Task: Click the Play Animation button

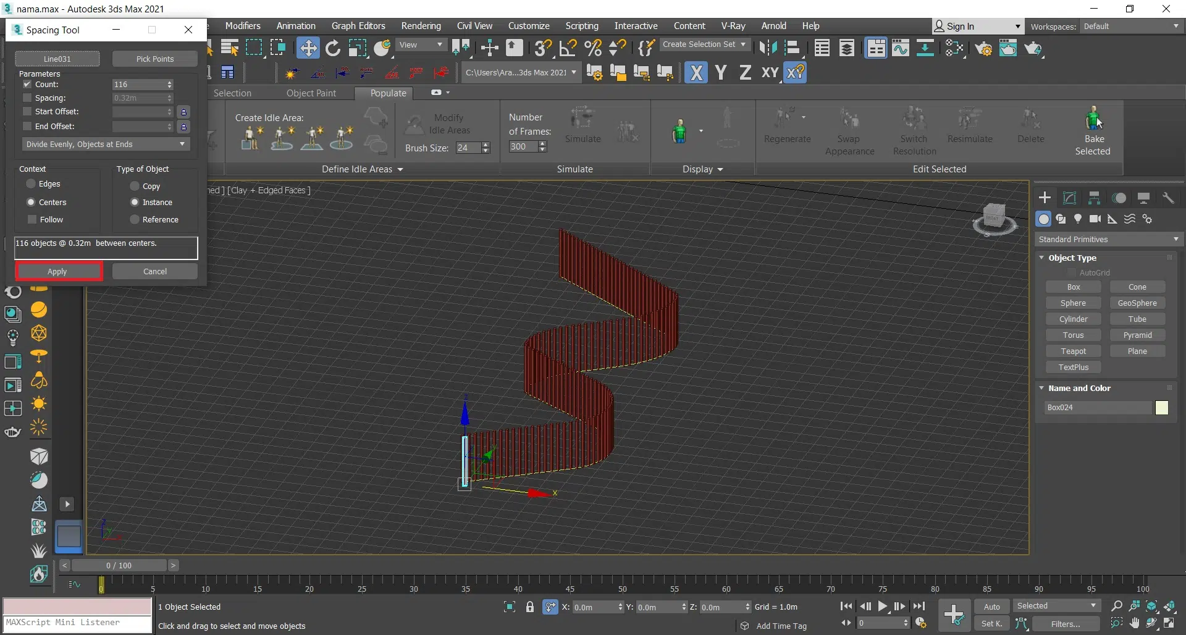Action: click(883, 607)
